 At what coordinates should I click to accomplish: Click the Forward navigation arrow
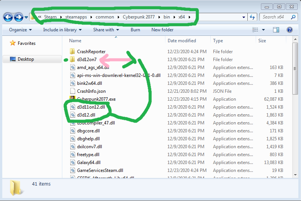[19, 17]
